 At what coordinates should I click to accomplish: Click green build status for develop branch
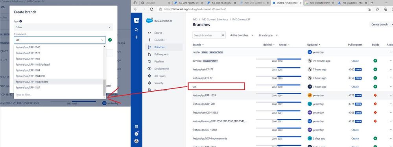click(x=375, y=61)
